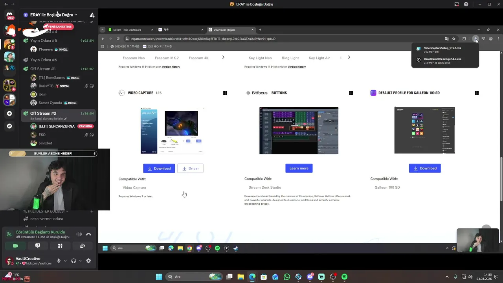Deafen Discord headphones
Screen dimensions: 503x283
[73, 261]
